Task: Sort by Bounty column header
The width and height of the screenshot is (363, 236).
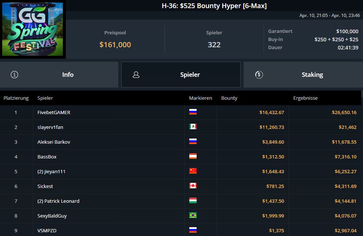Action: pyautogui.click(x=229, y=98)
